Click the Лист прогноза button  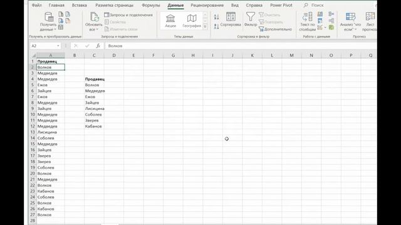370,22
